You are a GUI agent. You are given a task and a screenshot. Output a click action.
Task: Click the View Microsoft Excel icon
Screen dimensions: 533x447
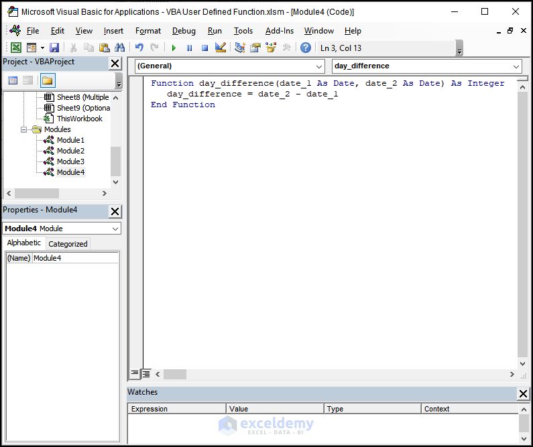tap(15, 48)
